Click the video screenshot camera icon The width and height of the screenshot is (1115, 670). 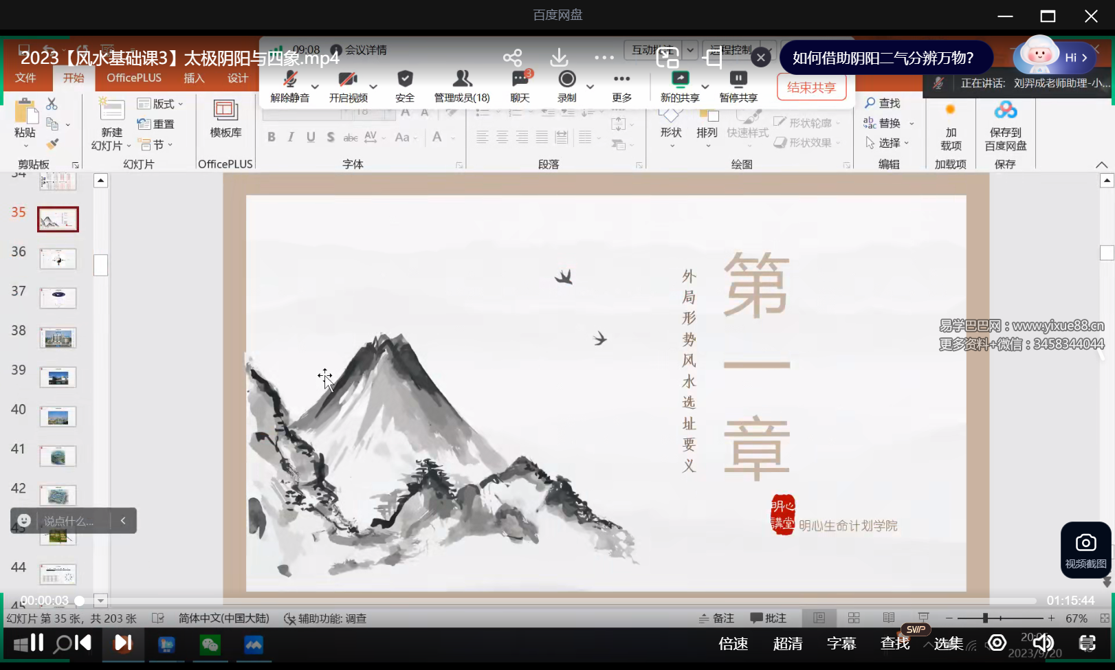click(1085, 543)
